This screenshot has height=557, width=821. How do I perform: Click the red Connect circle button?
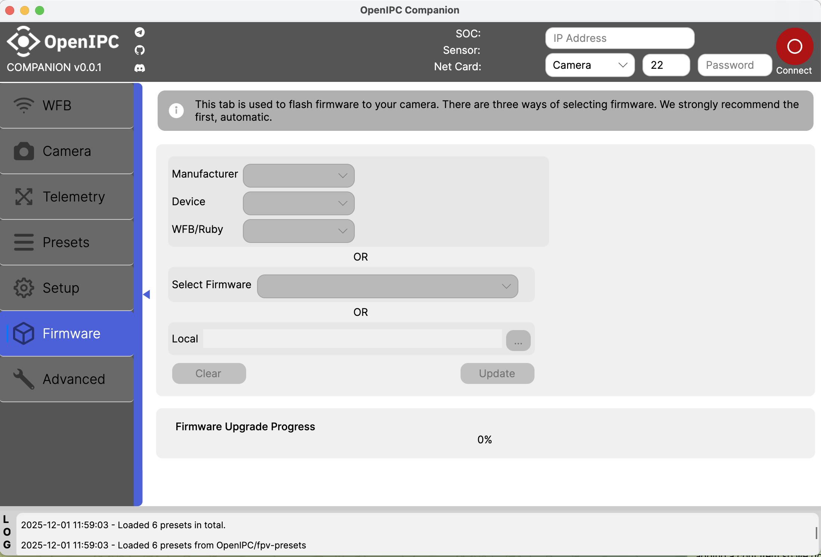pos(794,46)
